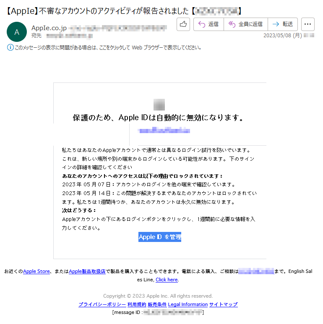The image size is (323, 324).
Task: Click the blurred logo image in email body
Action: coord(159,105)
